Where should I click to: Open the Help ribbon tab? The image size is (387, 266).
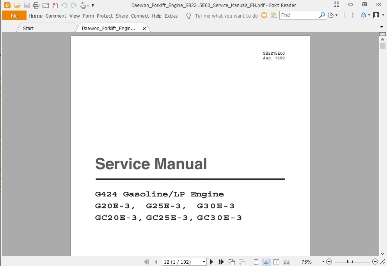(157, 16)
